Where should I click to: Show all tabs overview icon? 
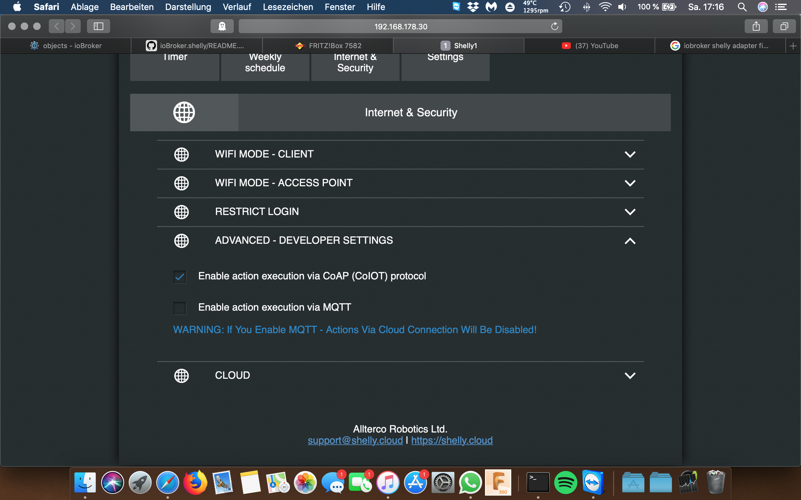click(784, 26)
